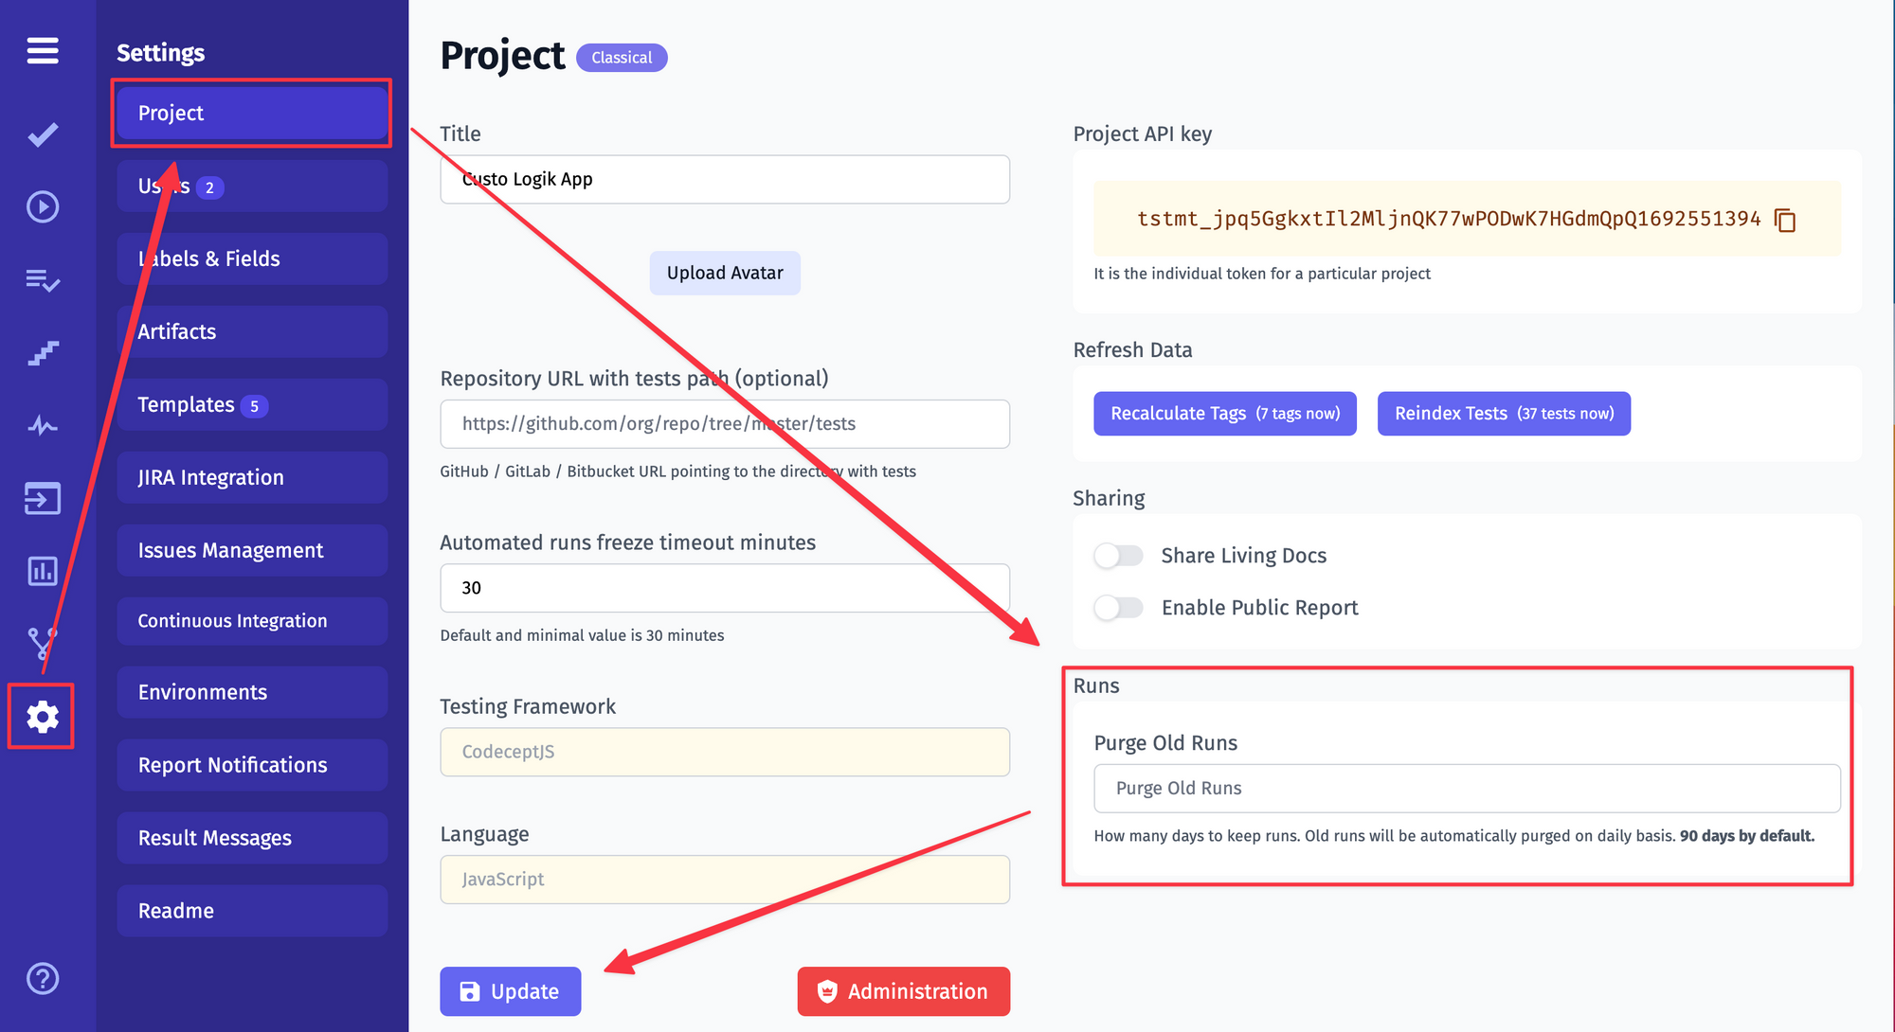Open Issues Management settings

(x=252, y=550)
